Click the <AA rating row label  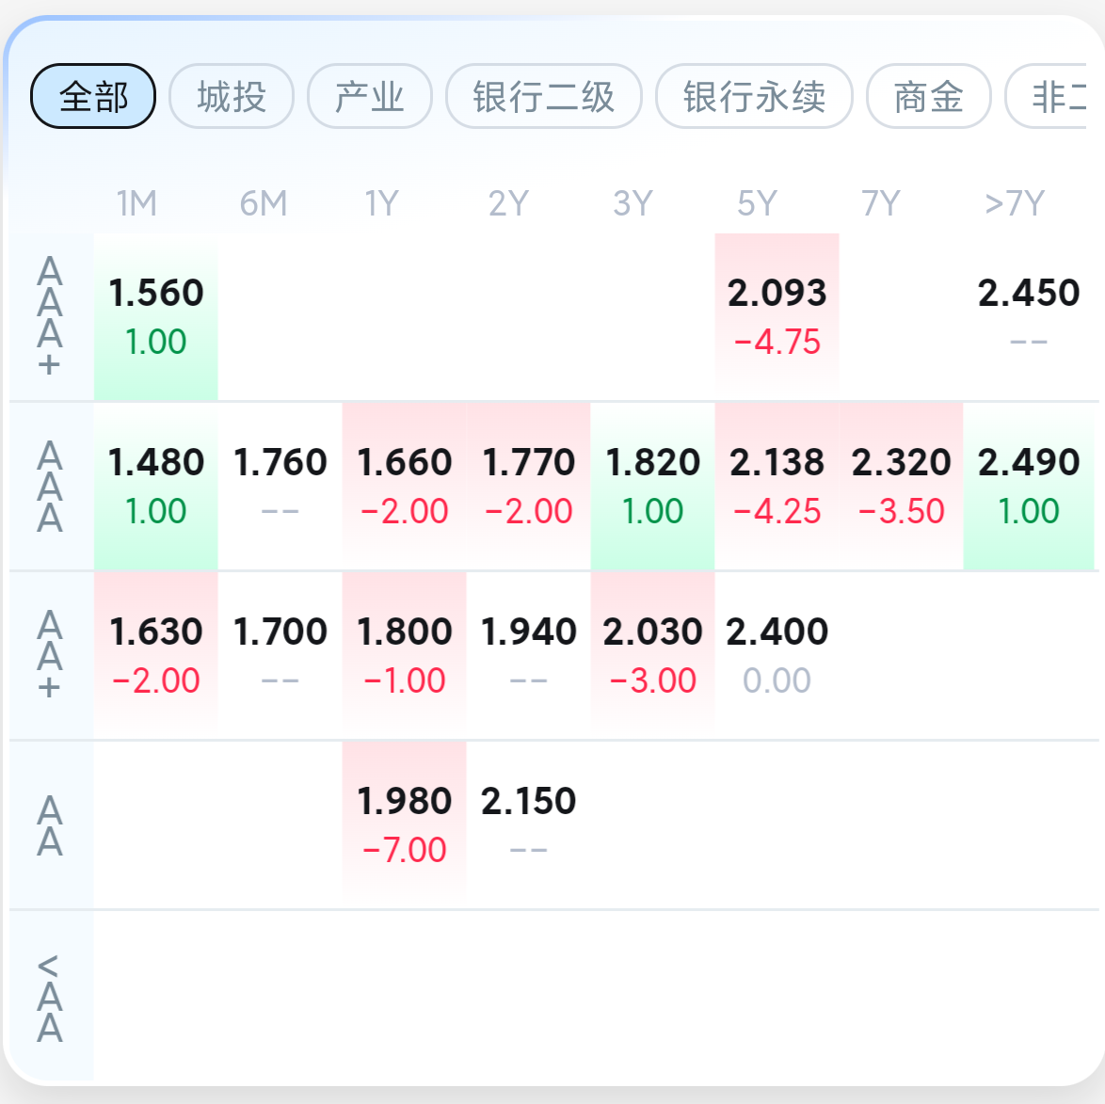[x=50, y=998]
